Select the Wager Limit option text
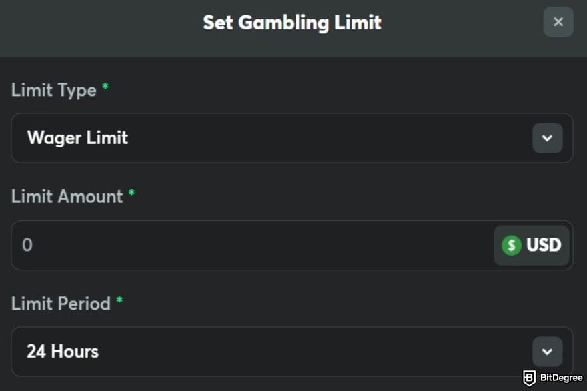Screen dimensions: 587x391 (x=77, y=138)
